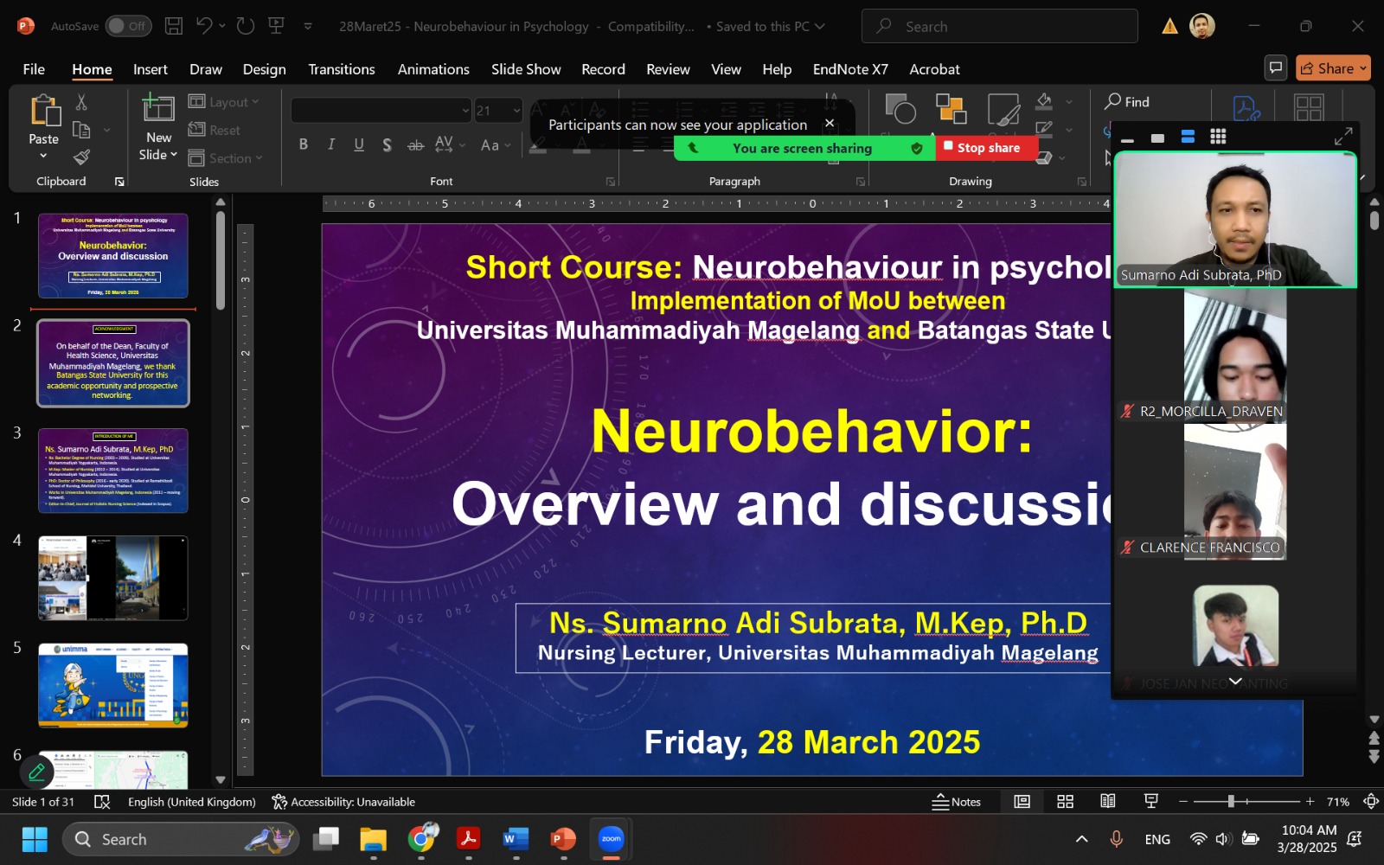Click the zoom out minus button

tap(1182, 802)
